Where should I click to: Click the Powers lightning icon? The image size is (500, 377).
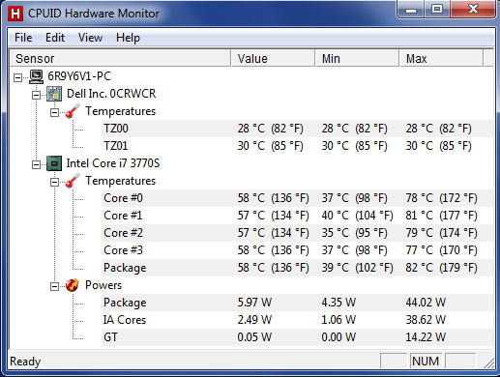pyautogui.click(x=73, y=285)
